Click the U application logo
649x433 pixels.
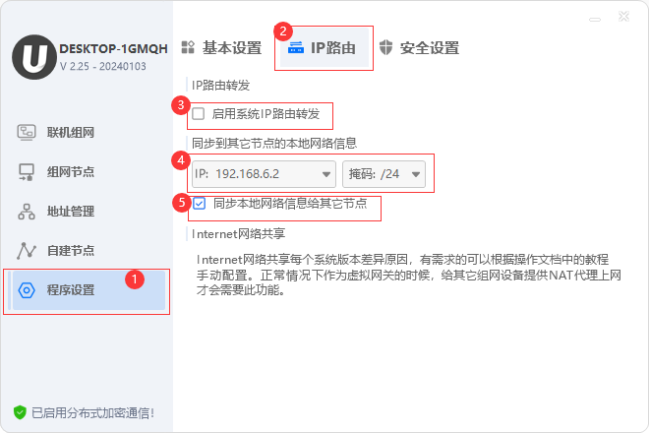[x=34, y=57]
